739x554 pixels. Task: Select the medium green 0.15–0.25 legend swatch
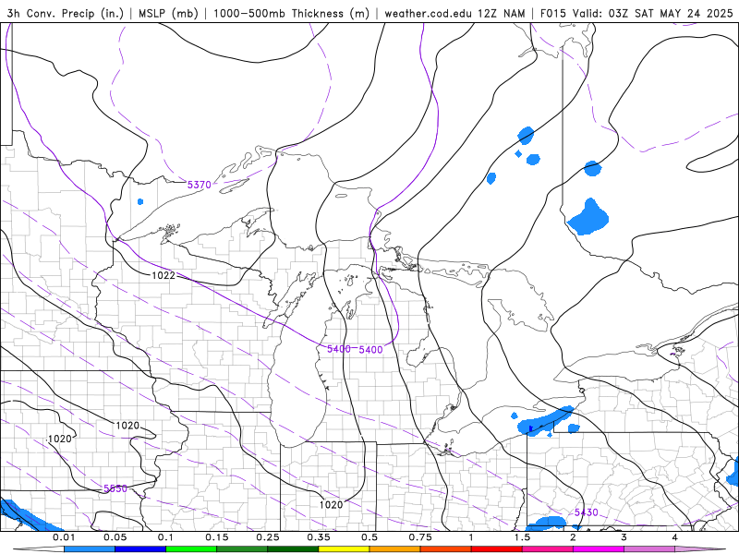click(x=242, y=549)
